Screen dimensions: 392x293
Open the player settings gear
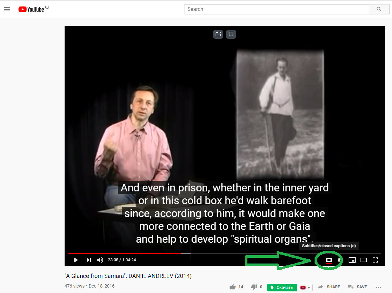(x=339, y=260)
